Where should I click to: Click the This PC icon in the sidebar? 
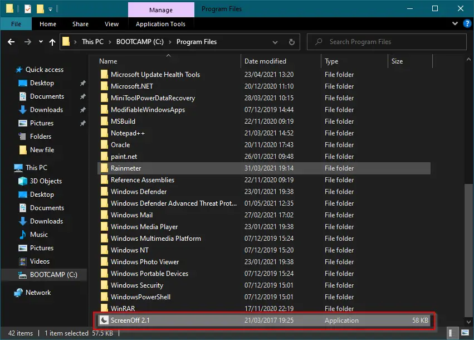coord(18,168)
